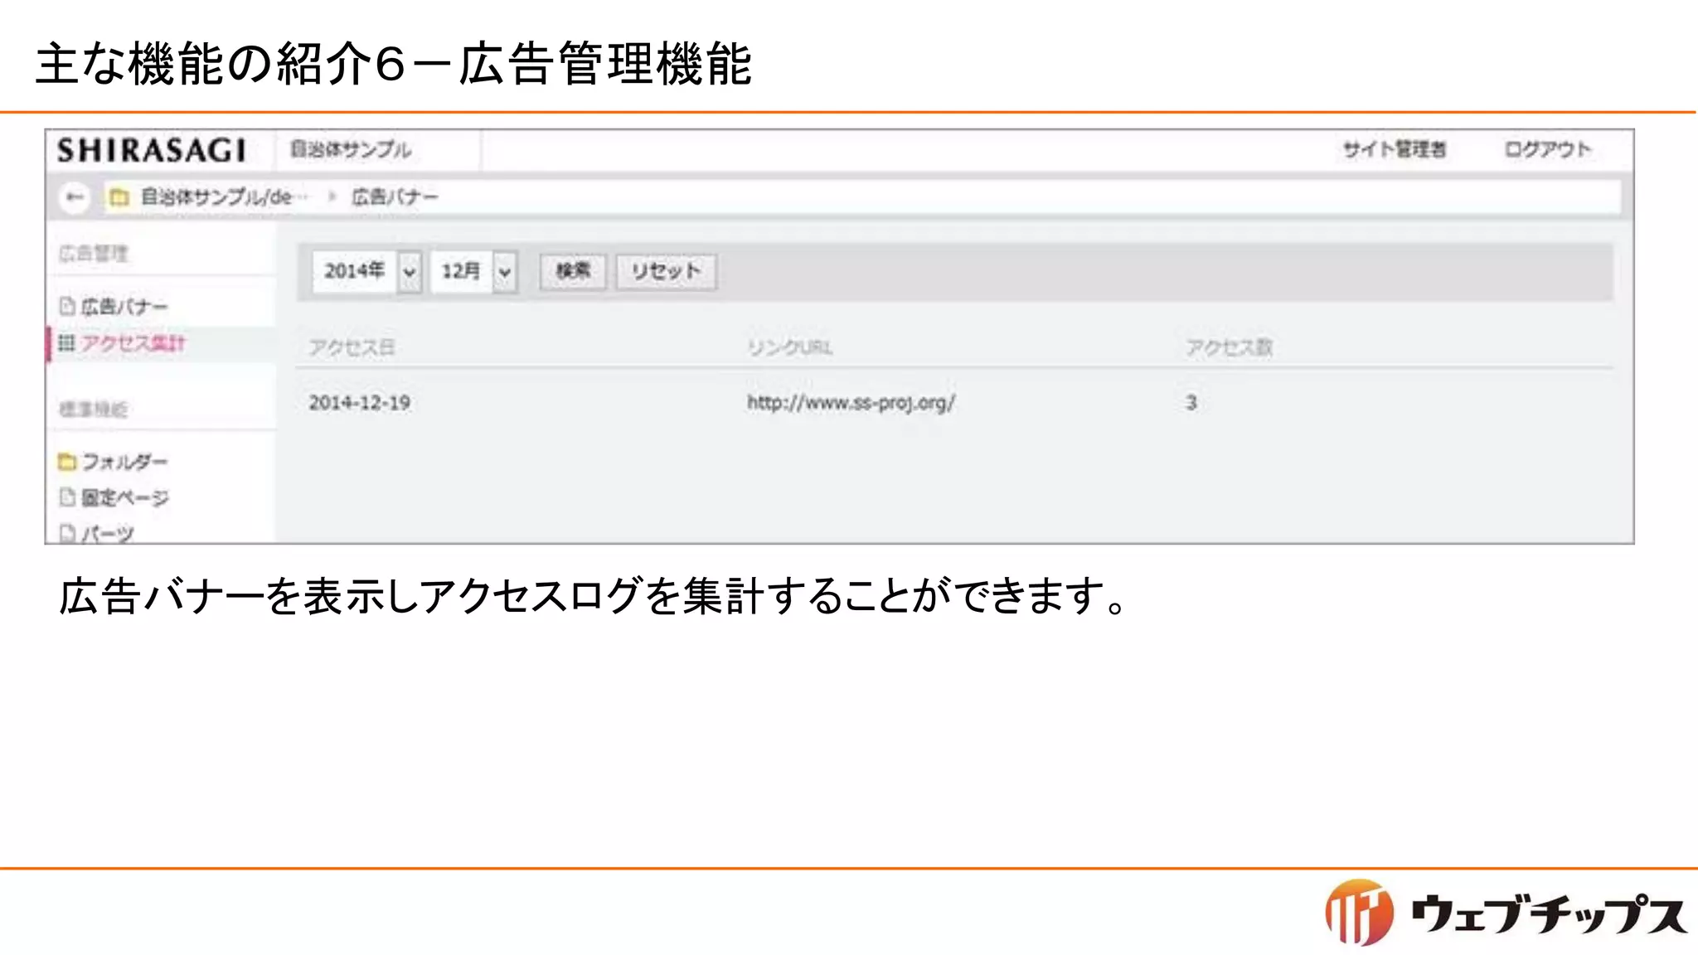This screenshot has height=955, width=1698.
Task: Click the http://www.ss-proj.org/ link URL
Action: click(851, 403)
